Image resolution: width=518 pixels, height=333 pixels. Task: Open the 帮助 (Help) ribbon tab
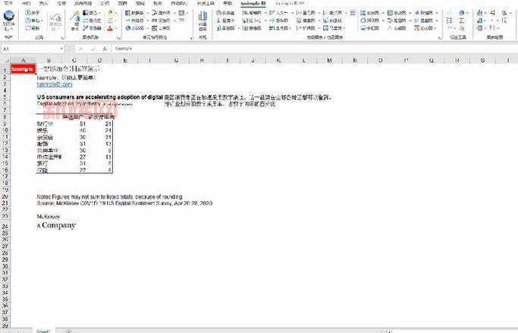coord(228,3)
